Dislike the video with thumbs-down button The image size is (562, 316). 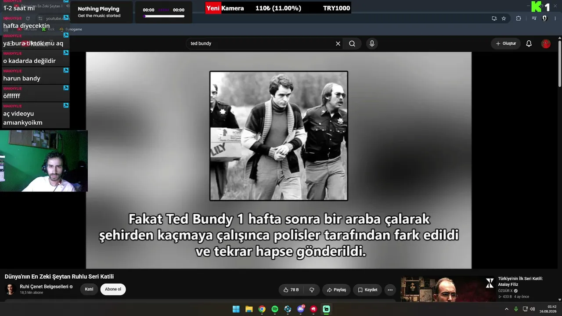coord(312,290)
